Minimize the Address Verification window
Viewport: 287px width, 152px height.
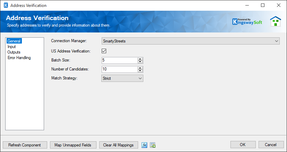coord(247,5)
